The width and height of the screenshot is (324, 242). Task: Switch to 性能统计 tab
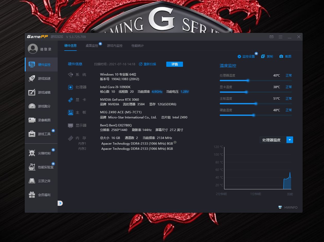tap(138, 46)
